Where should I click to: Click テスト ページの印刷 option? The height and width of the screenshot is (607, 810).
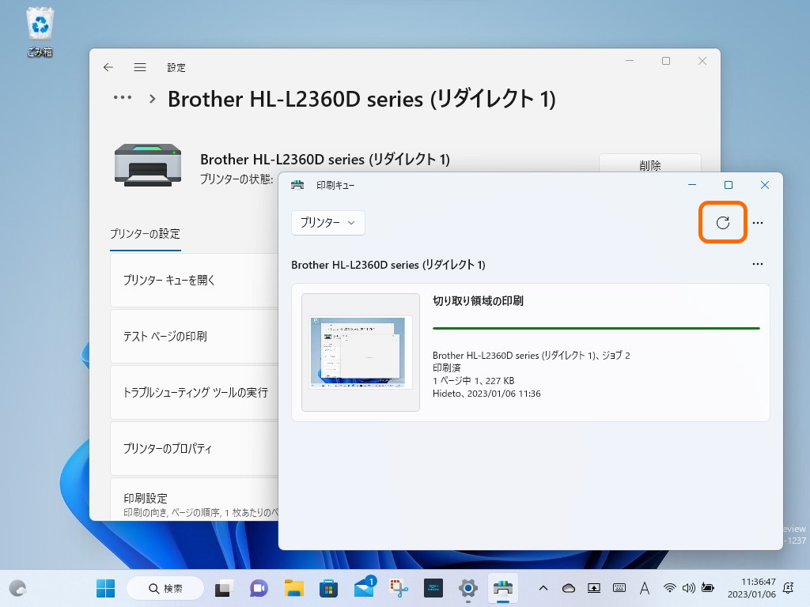click(195, 337)
